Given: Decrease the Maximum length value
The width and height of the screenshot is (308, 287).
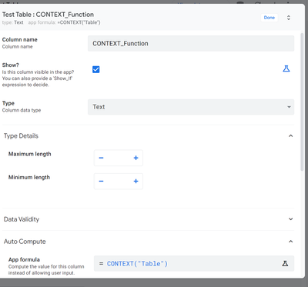Looking at the screenshot, I should (101, 158).
